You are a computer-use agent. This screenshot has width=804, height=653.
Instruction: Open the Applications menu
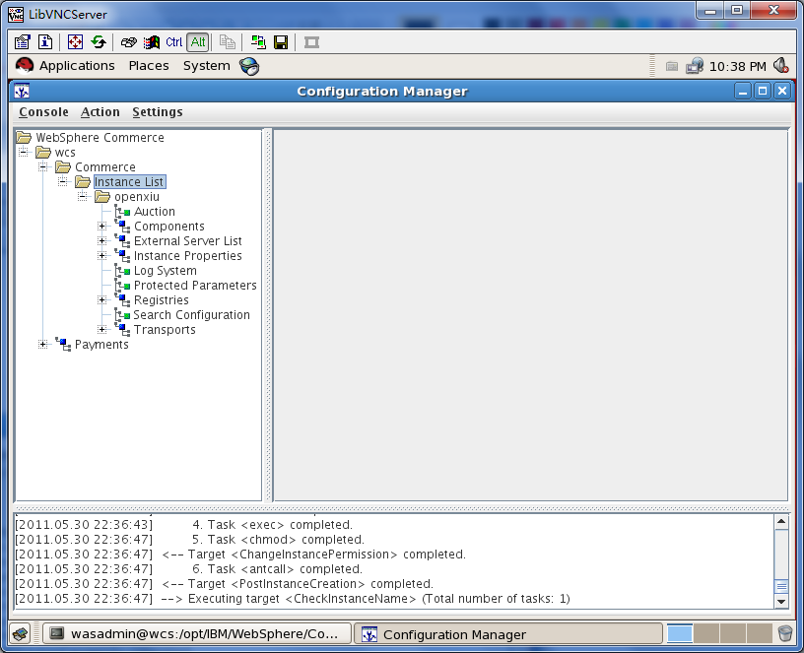[77, 66]
